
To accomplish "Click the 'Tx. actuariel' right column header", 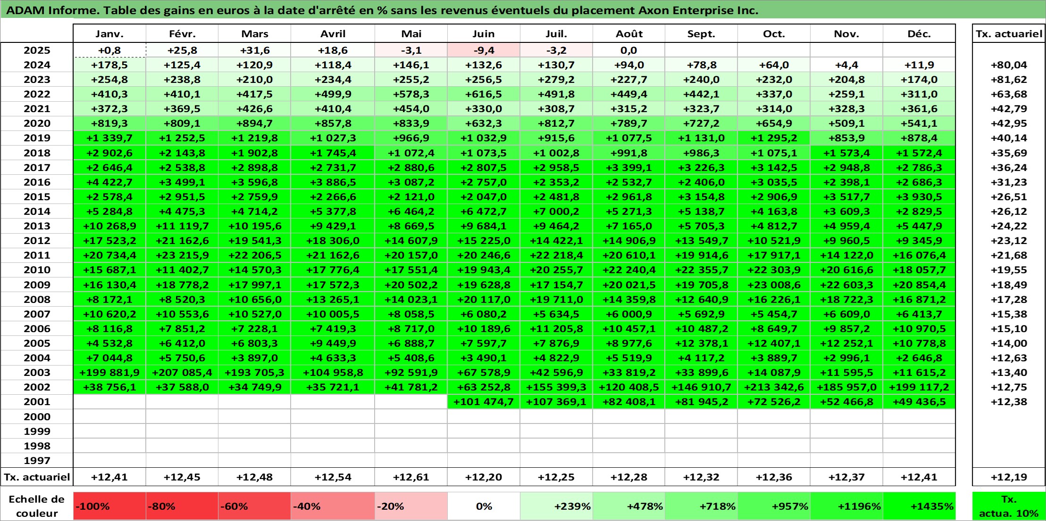I will pos(1009,34).
